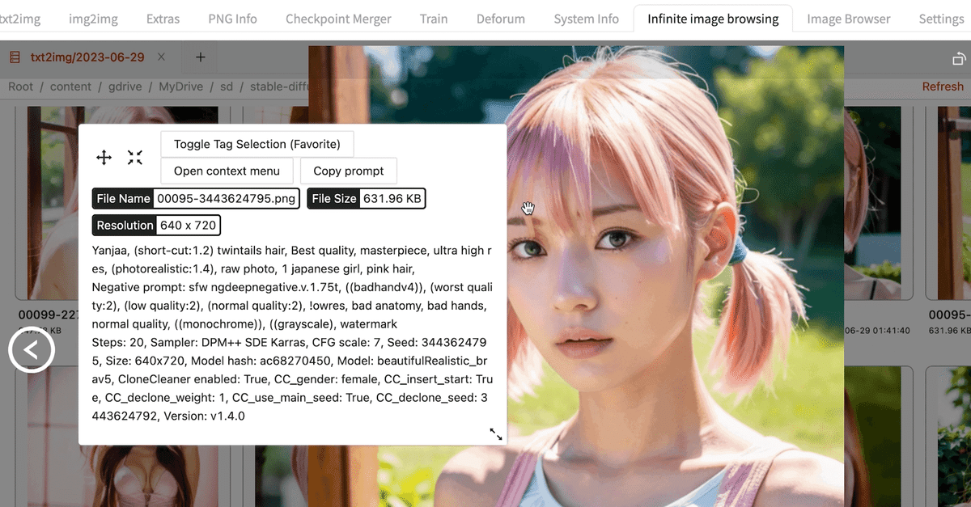Open the Checkpoint Merger tab
The image size is (971, 507).
pos(338,18)
